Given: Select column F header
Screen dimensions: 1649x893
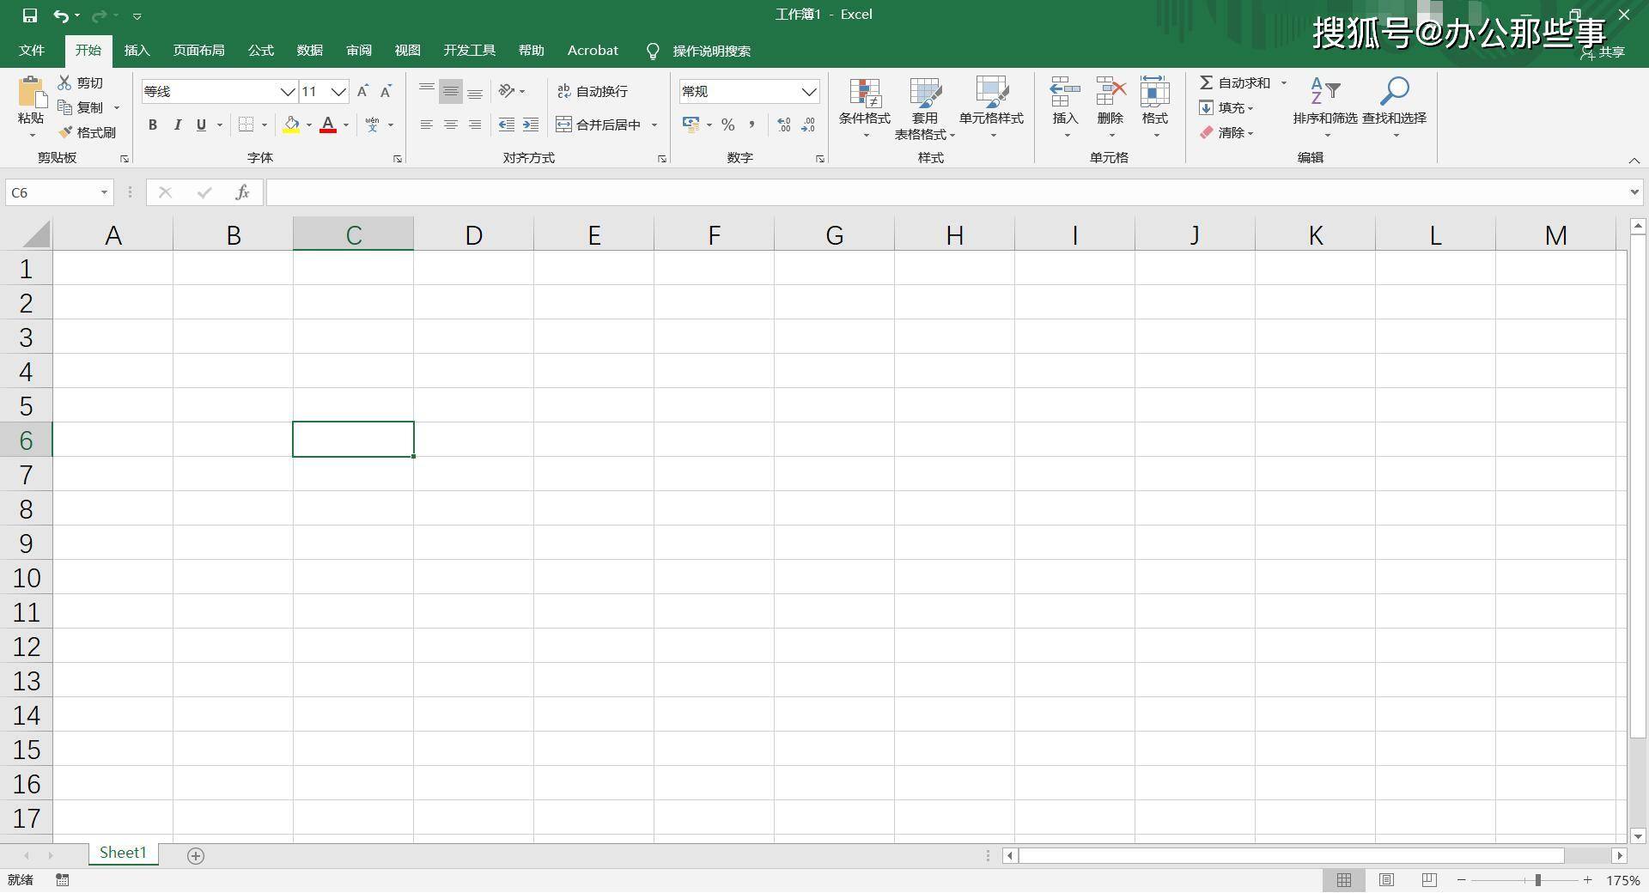Looking at the screenshot, I should coord(714,234).
